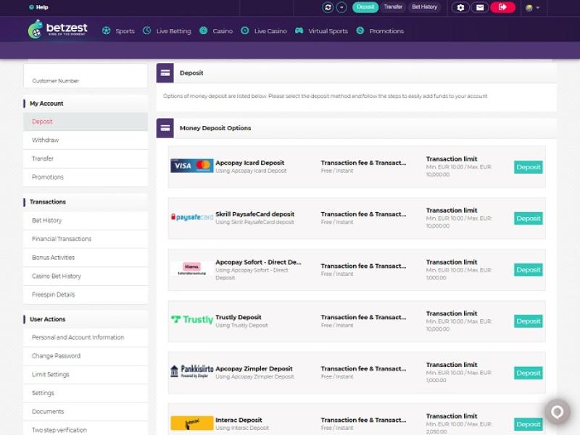Viewport: 580px width, 435px height.
Task: Click the Virtual Sports gamepad icon
Action: [299, 30]
